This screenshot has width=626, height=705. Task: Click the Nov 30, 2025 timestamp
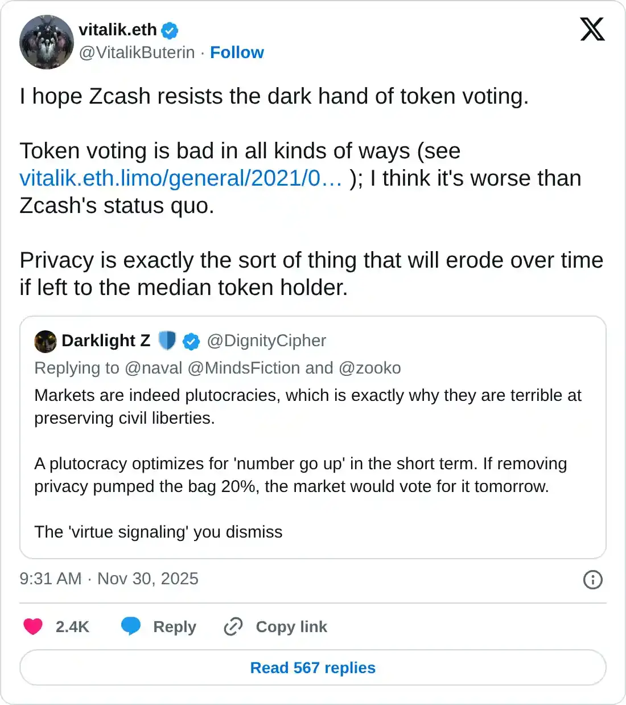(148, 579)
